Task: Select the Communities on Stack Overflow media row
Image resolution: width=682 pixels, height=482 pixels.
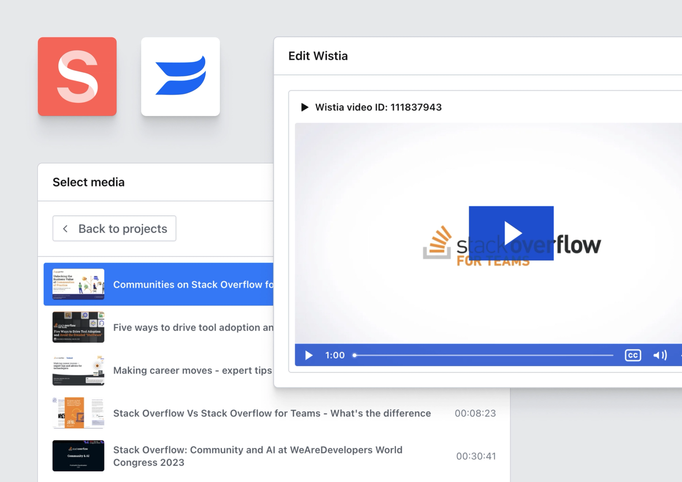Action: tap(158, 284)
